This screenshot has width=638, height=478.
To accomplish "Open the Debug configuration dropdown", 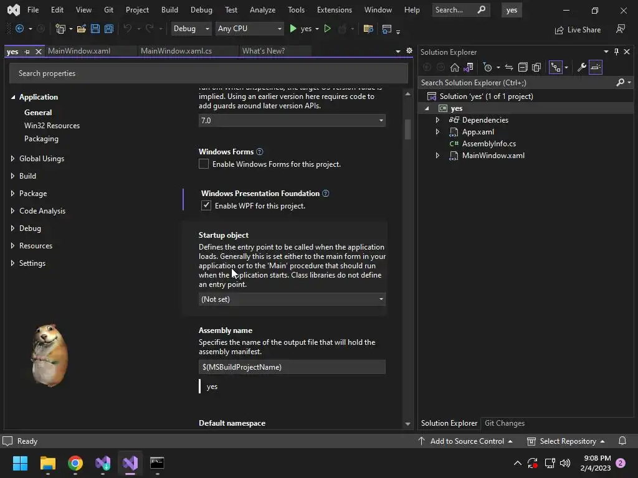I will (191, 29).
